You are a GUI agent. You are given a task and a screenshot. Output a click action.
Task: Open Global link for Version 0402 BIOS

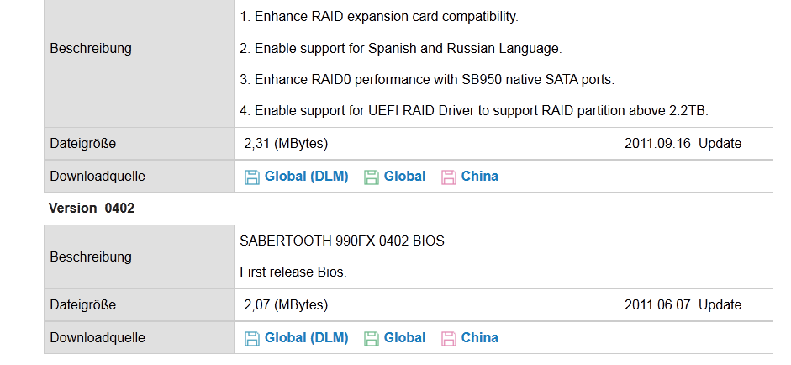(x=404, y=338)
